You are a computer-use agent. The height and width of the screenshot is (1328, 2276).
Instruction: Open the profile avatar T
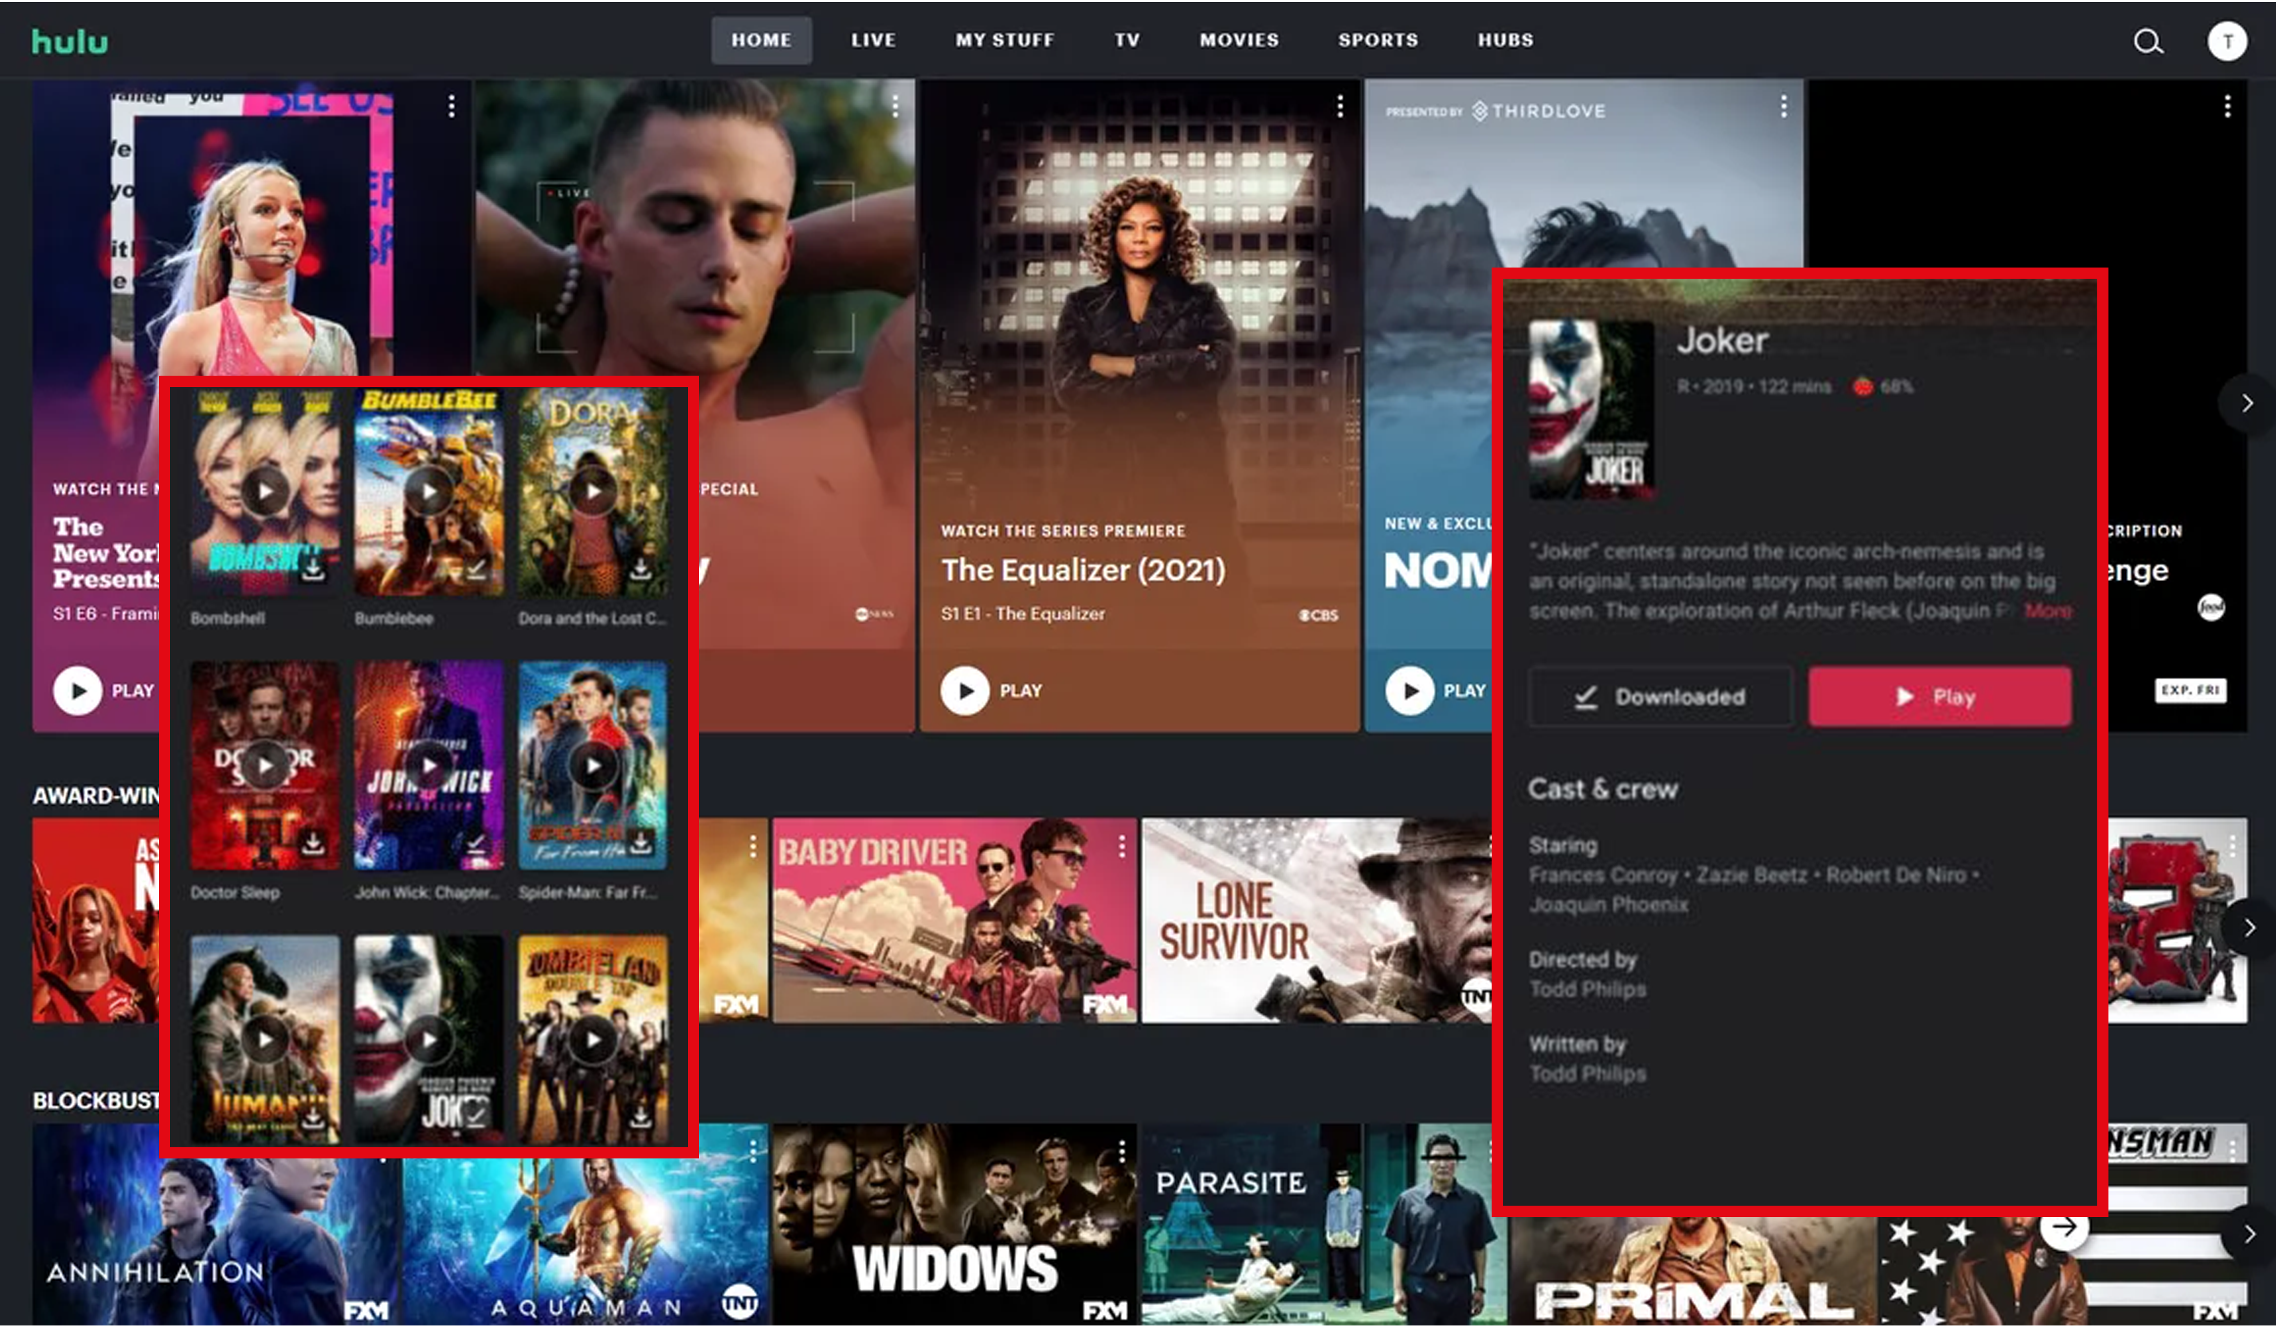2226,42
